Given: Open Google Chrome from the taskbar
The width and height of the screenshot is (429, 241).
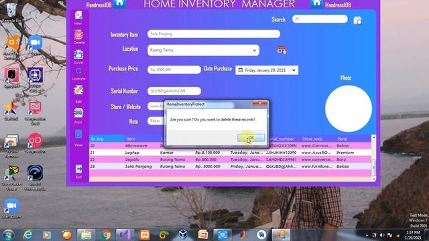Looking at the screenshot, I should tap(106, 235).
